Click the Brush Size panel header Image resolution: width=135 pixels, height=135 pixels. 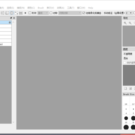(x=129, y=94)
